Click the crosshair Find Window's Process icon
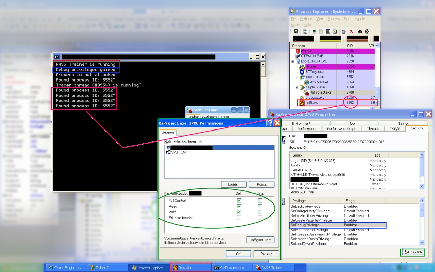This screenshot has width=435, height=272. [x=367, y=32]
